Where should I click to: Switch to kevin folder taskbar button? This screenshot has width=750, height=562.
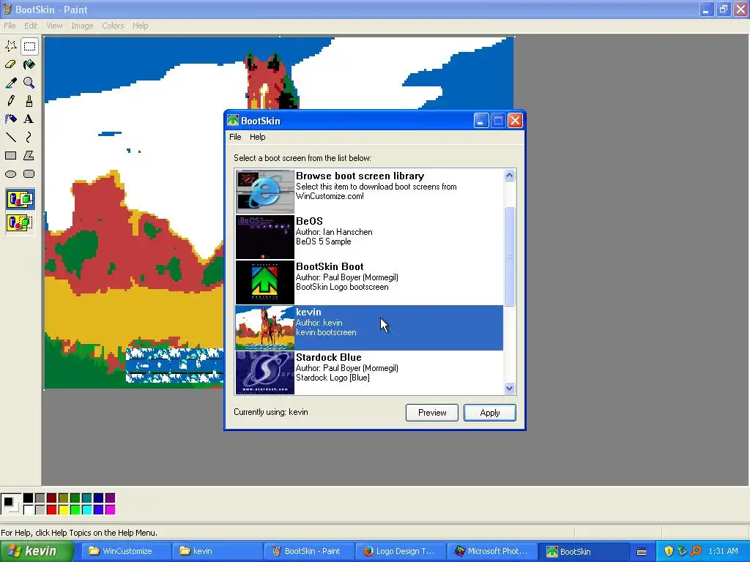[x=218, y=551]
